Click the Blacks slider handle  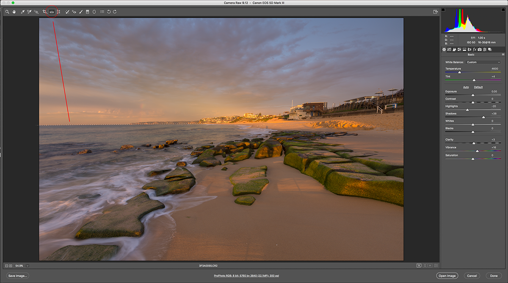coord(473,132)
